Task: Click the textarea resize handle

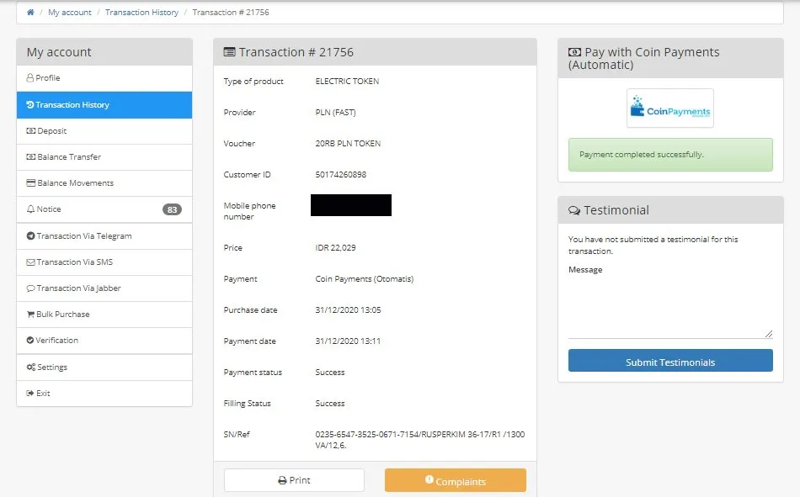Action: coord(769,334)
